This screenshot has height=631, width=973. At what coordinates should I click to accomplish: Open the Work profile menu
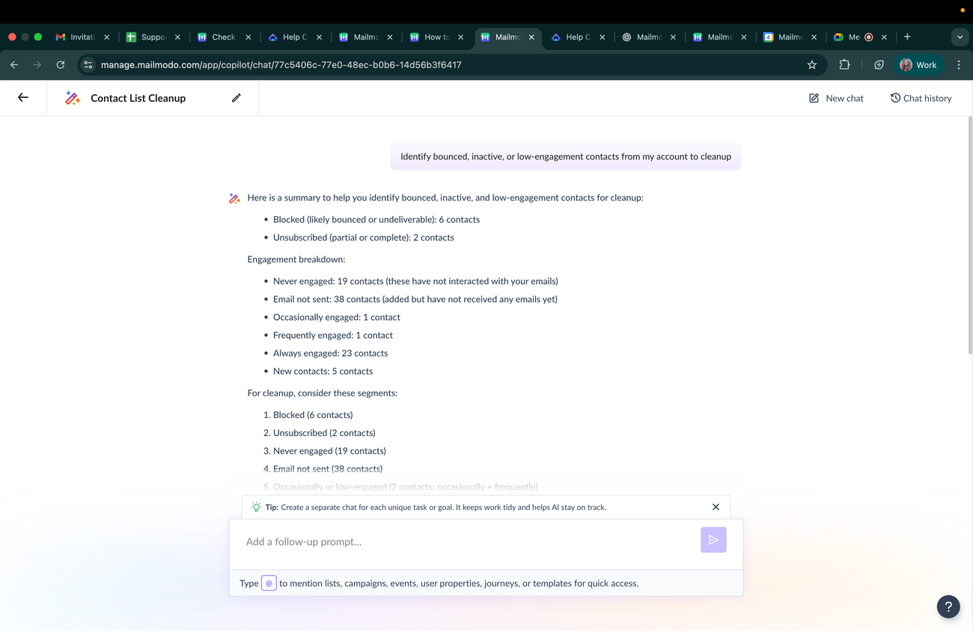coord(918,65)
